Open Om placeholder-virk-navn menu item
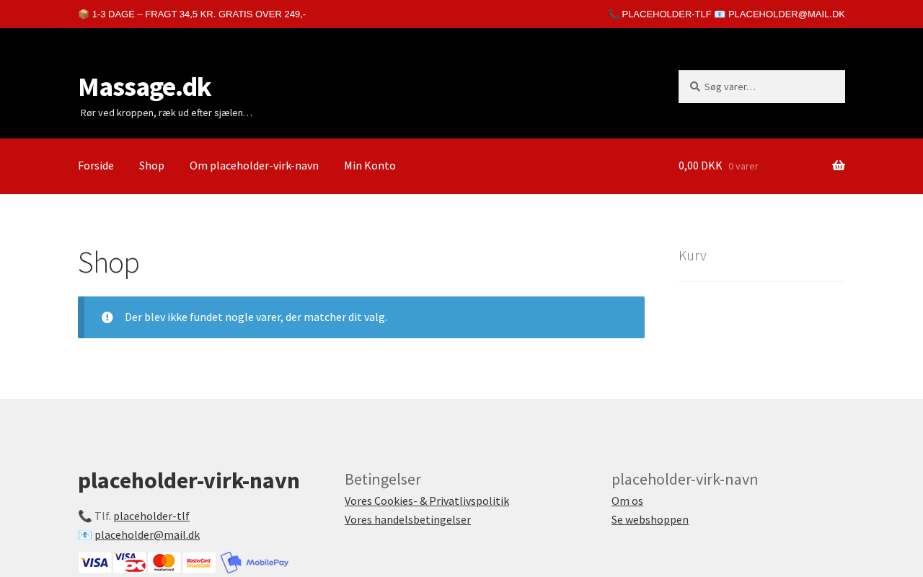Screen dimensions: 923x577 (254, 166)
